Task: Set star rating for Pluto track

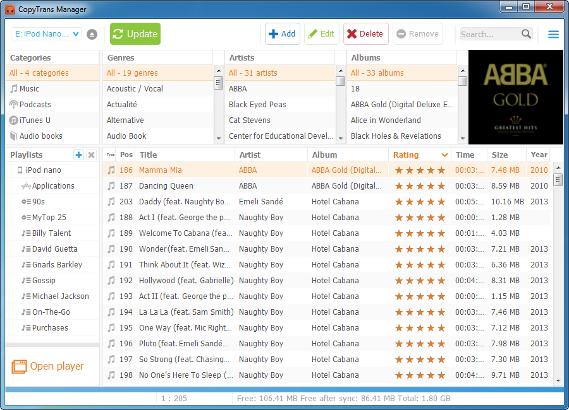Action: pyautogui.click(x=420, y=344)
